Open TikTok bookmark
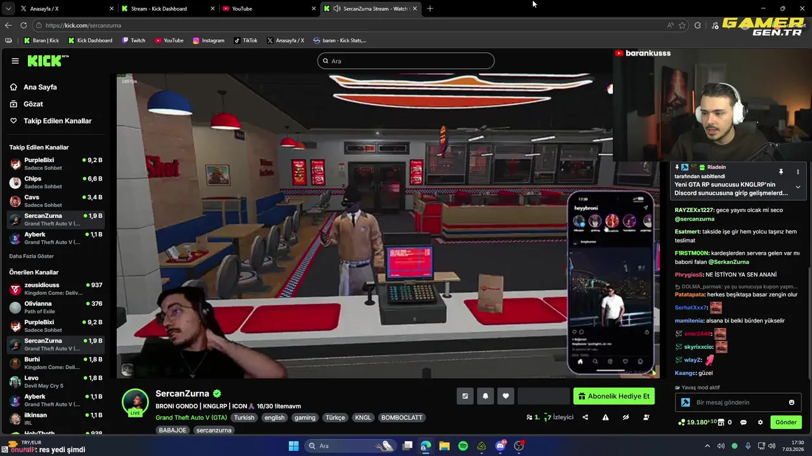 pyautogui.click(x=246, y=41)
